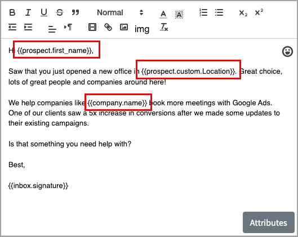Increase paragraph indent
298x237 pixels.
pos(28,27)
